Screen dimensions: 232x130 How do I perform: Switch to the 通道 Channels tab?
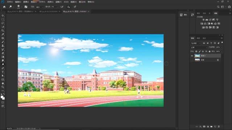[198, 38]
